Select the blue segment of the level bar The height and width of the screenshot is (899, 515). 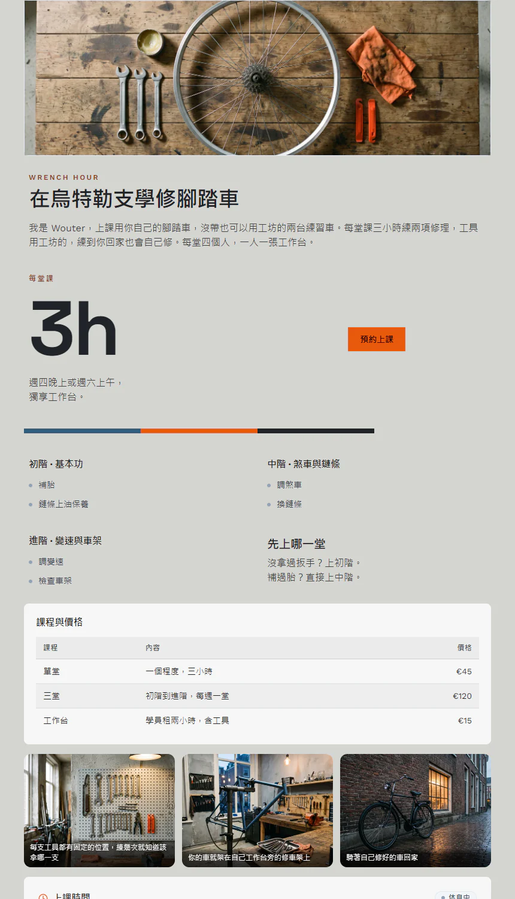(82, 431)
